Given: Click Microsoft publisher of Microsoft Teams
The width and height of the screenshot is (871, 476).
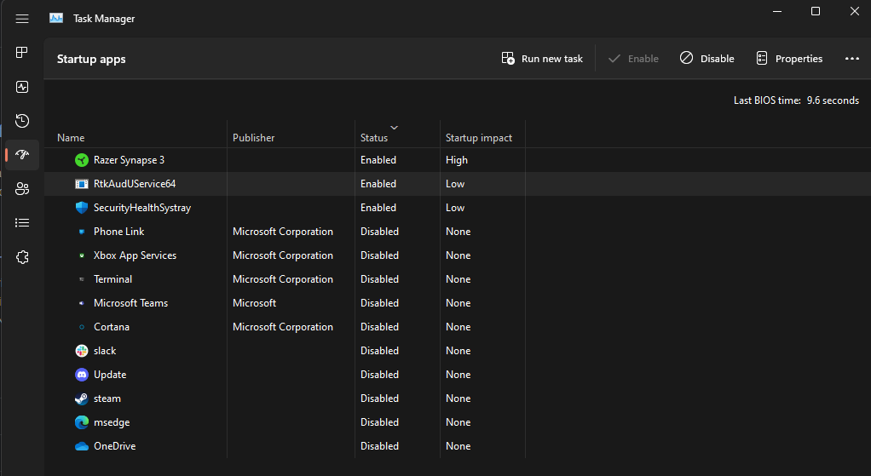Looking at the screenshot, I should [x=255, y=303].
